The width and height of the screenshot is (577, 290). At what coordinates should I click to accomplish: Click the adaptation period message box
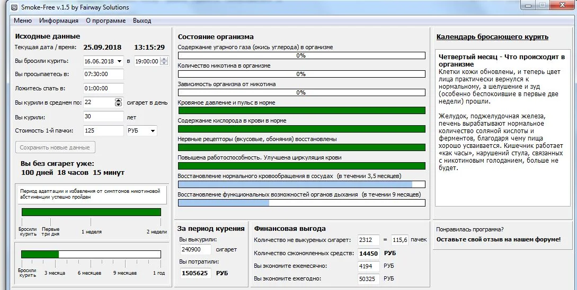[x=92, y=195]
